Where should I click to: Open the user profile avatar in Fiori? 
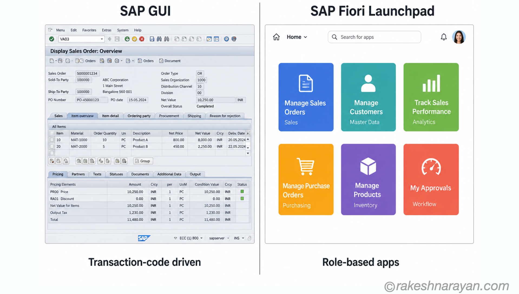[459, 37]
